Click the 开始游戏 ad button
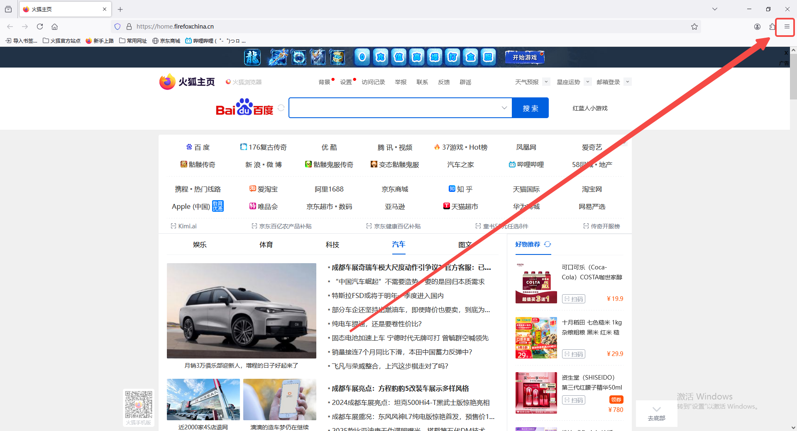Screen dimensions: 797x431 (525, 57)
